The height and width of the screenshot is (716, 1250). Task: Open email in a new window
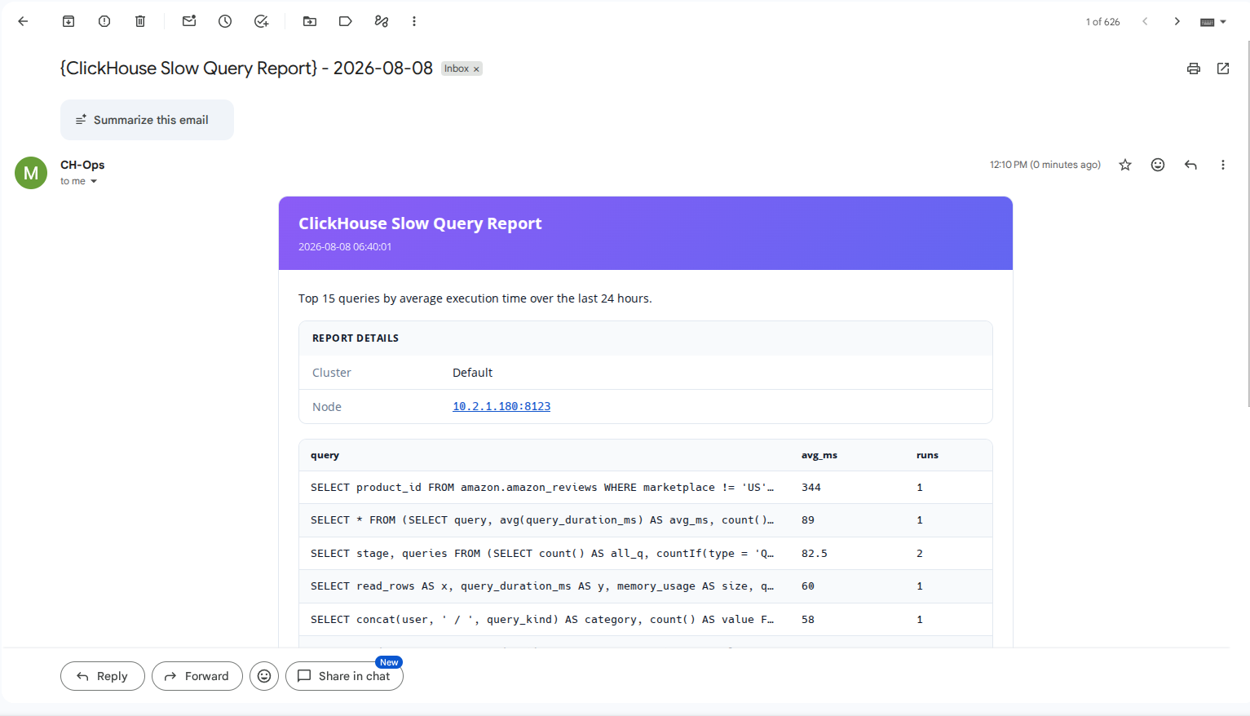[x=1223, y=69]
